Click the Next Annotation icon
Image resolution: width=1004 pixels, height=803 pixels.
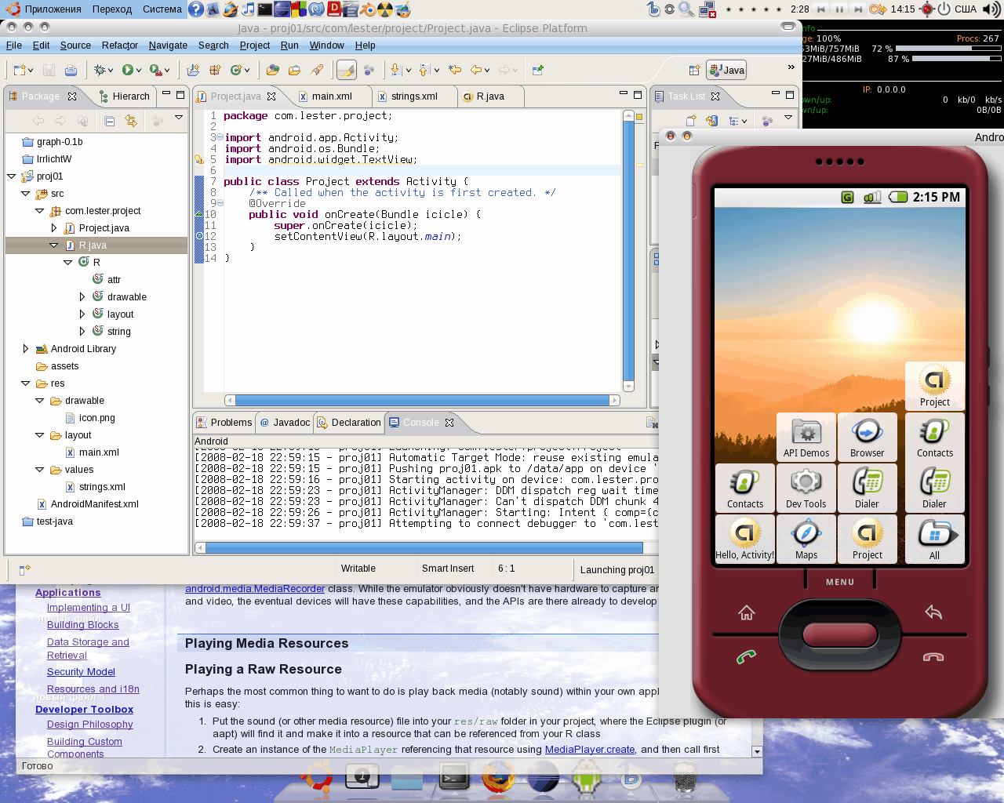[x=396, y=70]
